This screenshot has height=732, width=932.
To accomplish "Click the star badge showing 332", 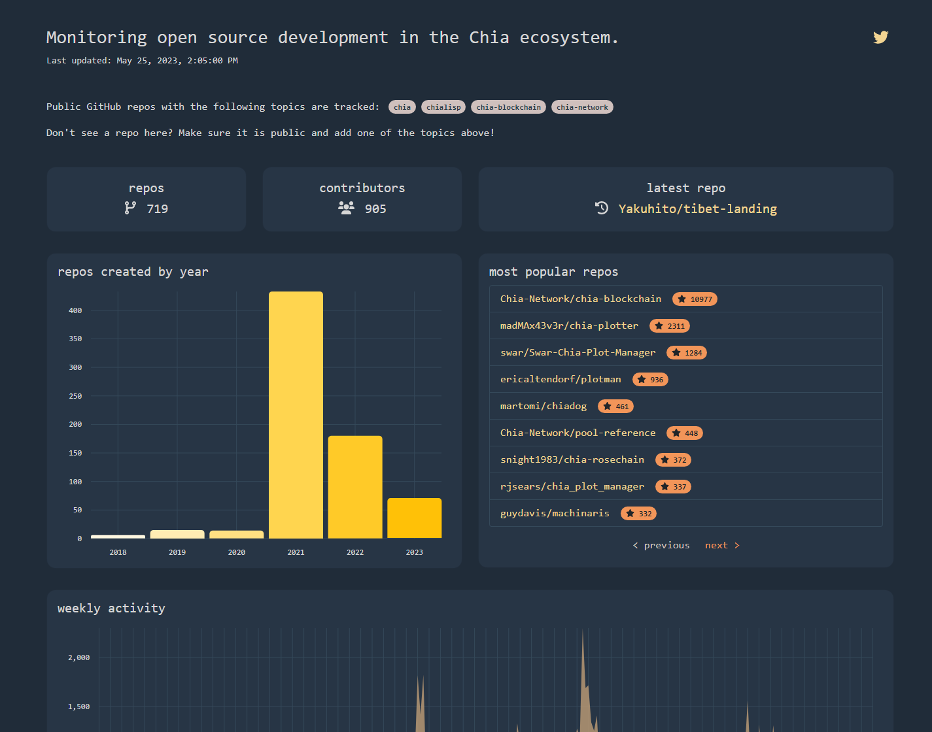I will point(638,514).
